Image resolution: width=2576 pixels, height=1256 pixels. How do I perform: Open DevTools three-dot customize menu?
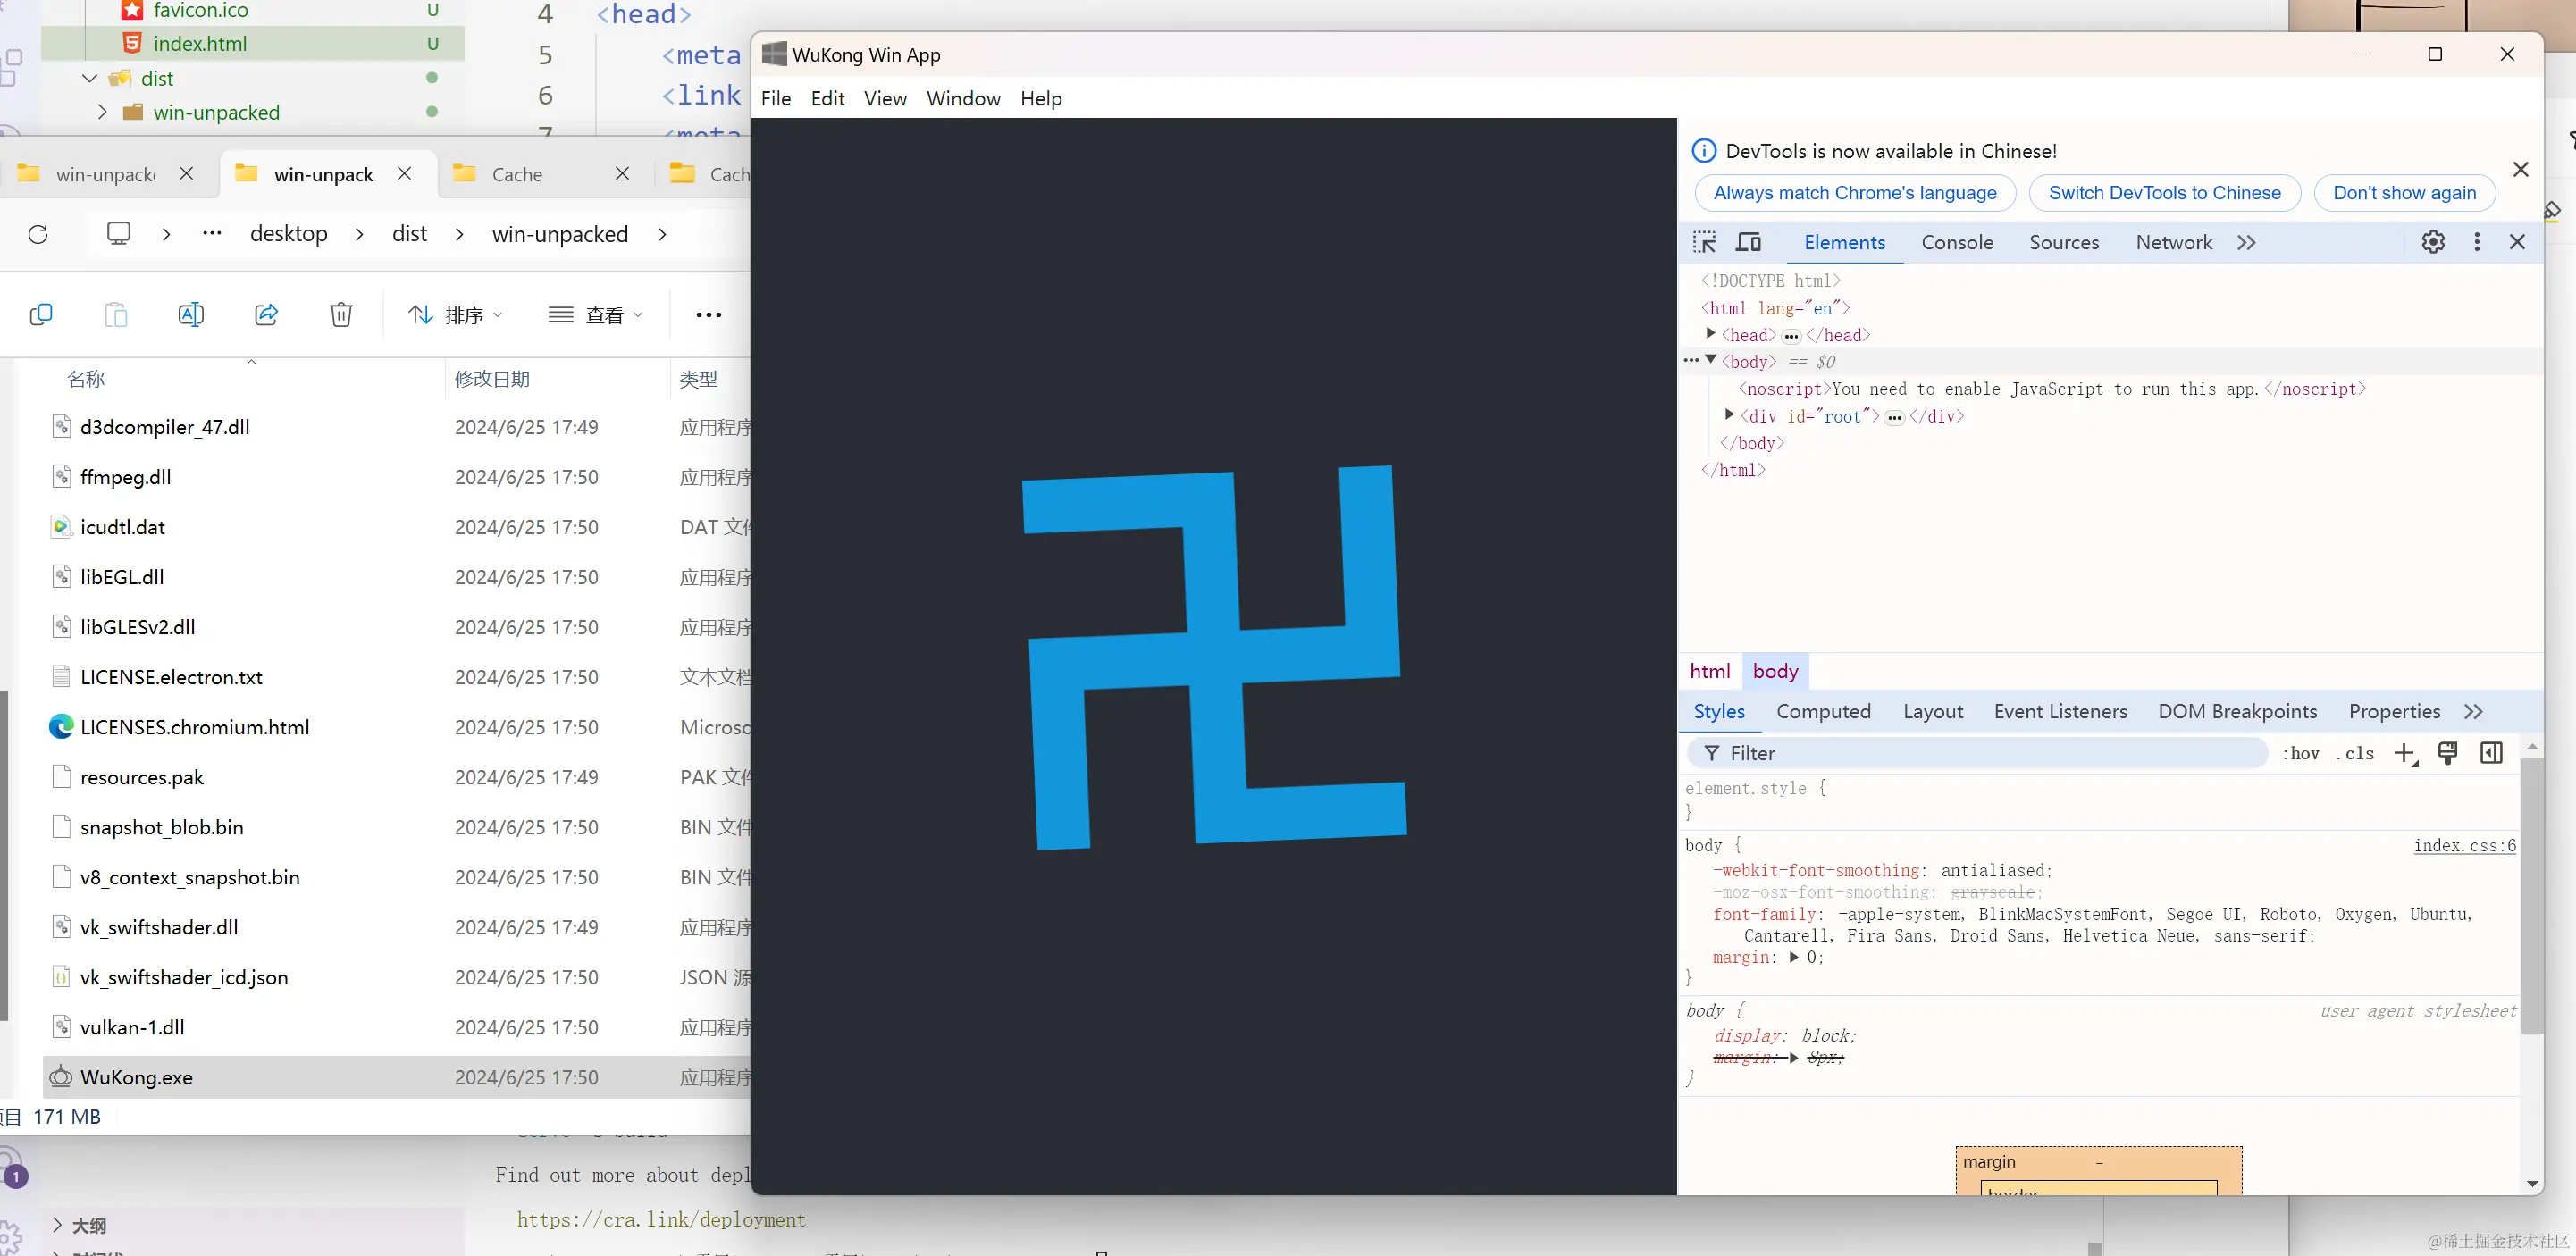2477,242
